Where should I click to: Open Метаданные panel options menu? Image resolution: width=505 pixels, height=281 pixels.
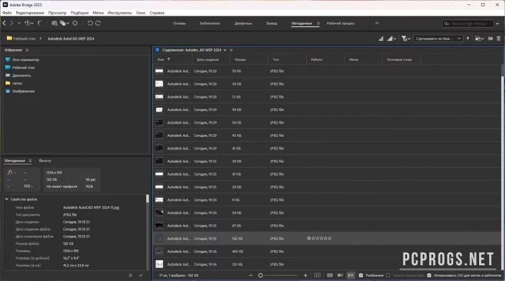click(30, 161)
